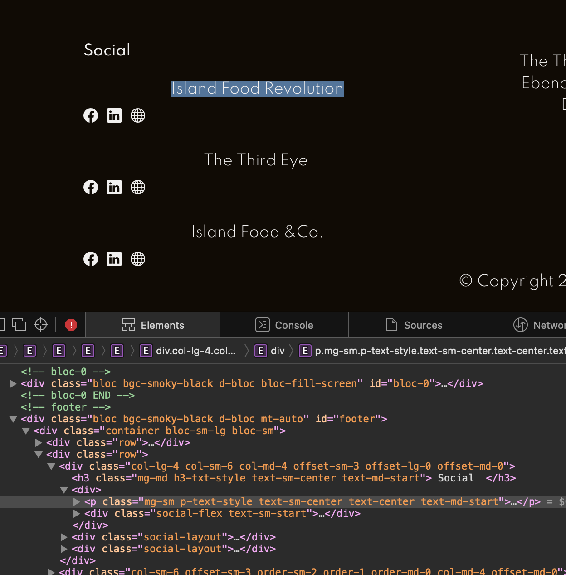Open the red error counter badge
Image resolution: width=566 pixels, height=575 pixels.
pyautogui.click(x=71, y=324)
